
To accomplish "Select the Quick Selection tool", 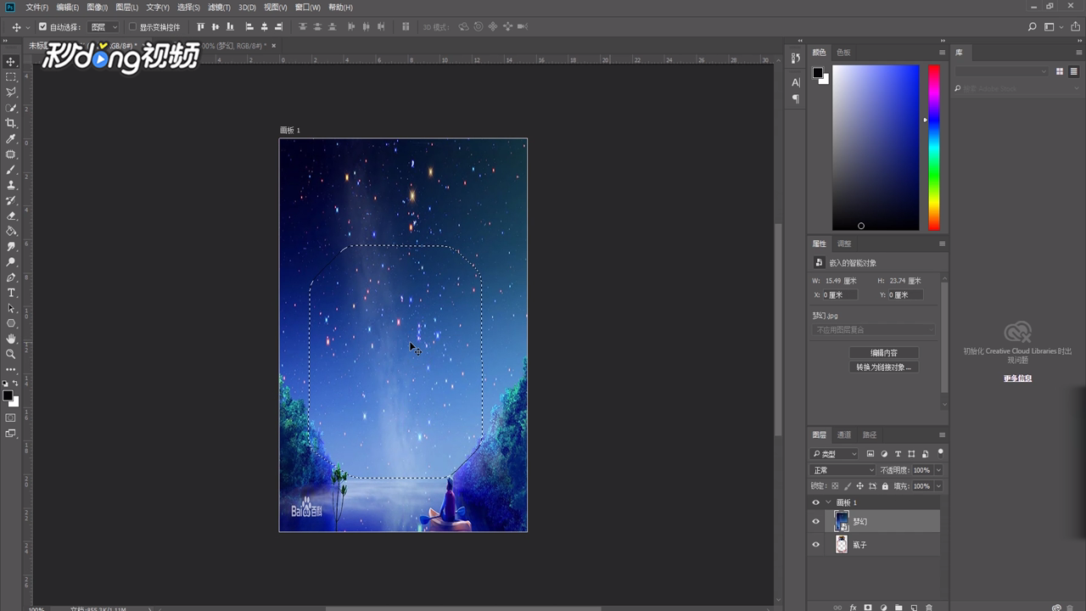I will point(11,108).
